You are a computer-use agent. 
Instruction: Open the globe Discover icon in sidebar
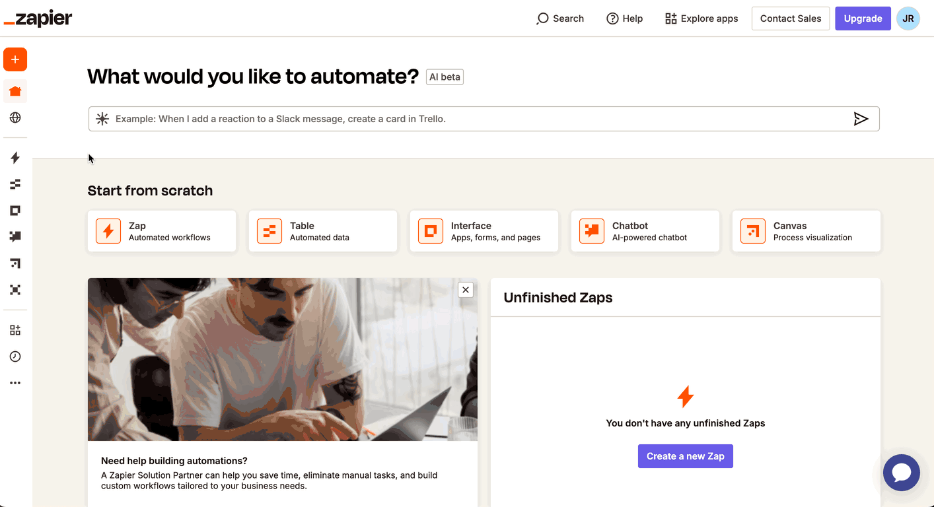point(15,118)
